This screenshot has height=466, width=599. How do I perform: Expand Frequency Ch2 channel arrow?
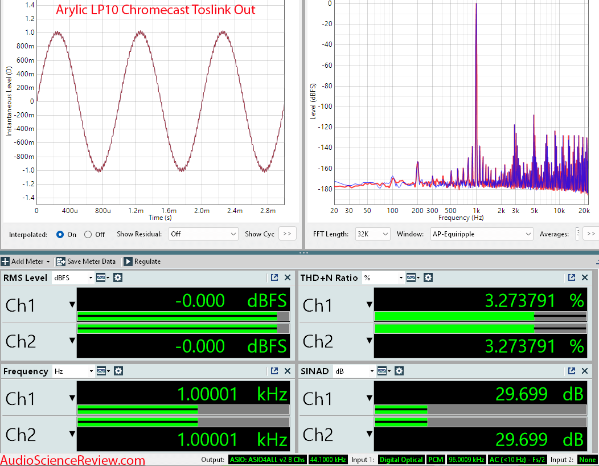coord(72,434)
